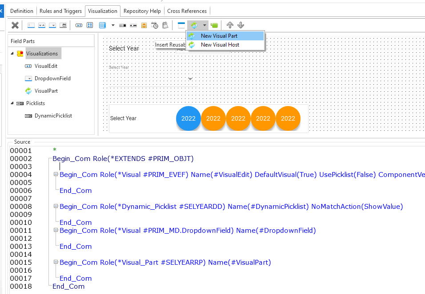Click the DynamicPicklist tree icon
Viewport: 425px width, 294px height.
pyautogui.click(x=28, y=116)
